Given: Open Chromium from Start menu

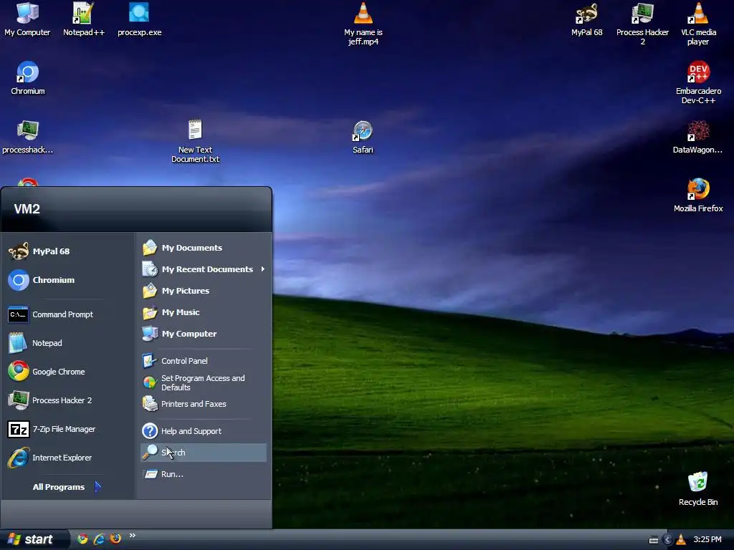Looking at the screenshot, I should pos(68,280).
